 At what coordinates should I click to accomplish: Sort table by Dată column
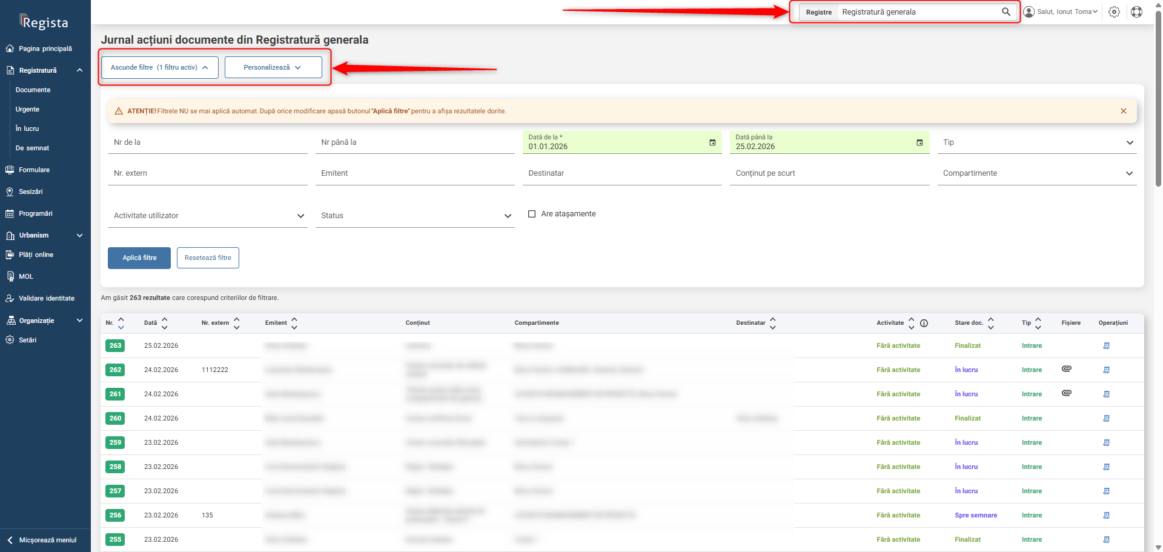coord(165,323)
